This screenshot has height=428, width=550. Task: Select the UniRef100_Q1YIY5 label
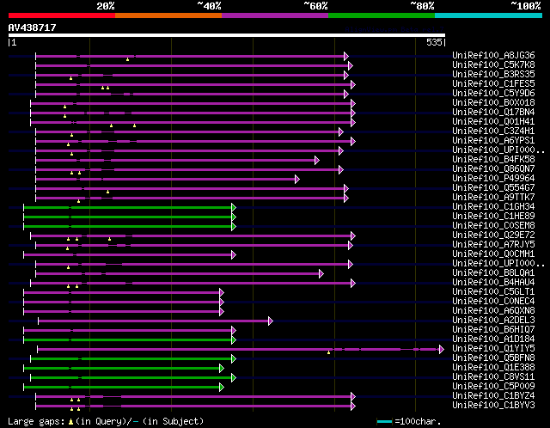(493, 349)
